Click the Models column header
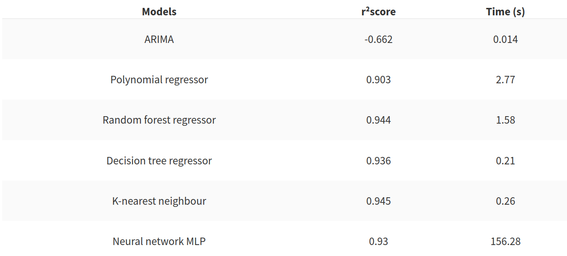 click(x=159, y=12)
